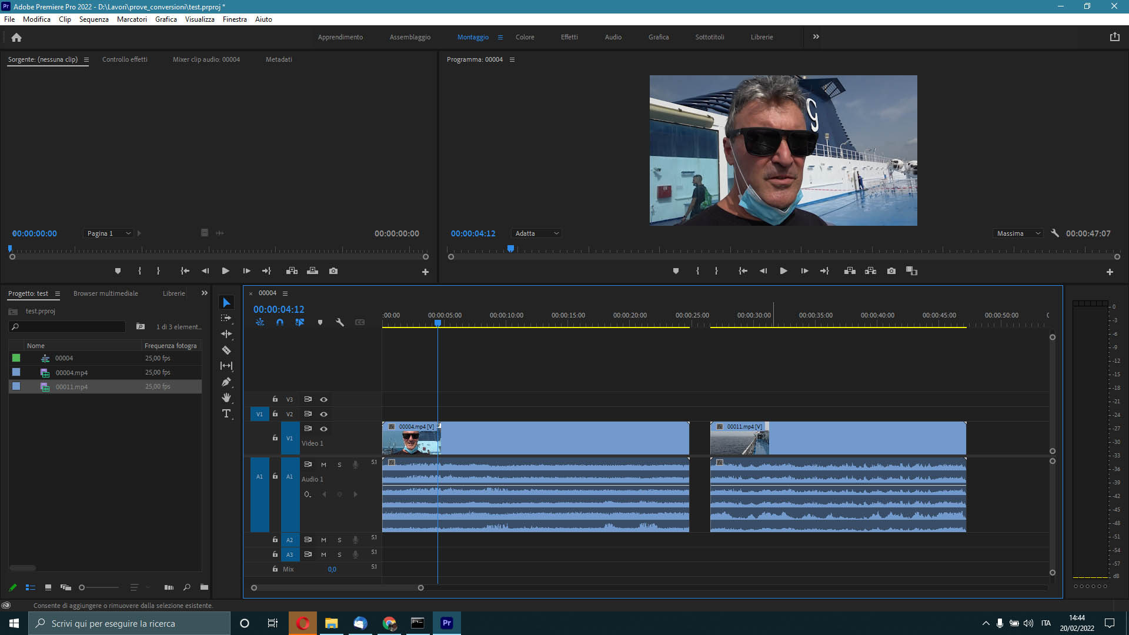Click Find magnifier in Project panel footer

point(186,587)
